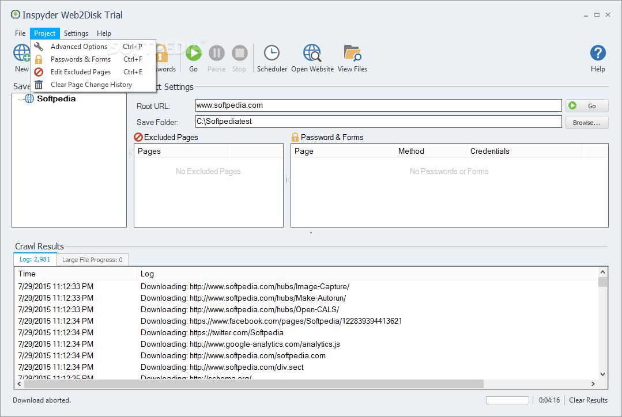Image resolution: width=622 pixels, height=417 pixels.
Task: Click the Pages column header
Action: (181, 151)
